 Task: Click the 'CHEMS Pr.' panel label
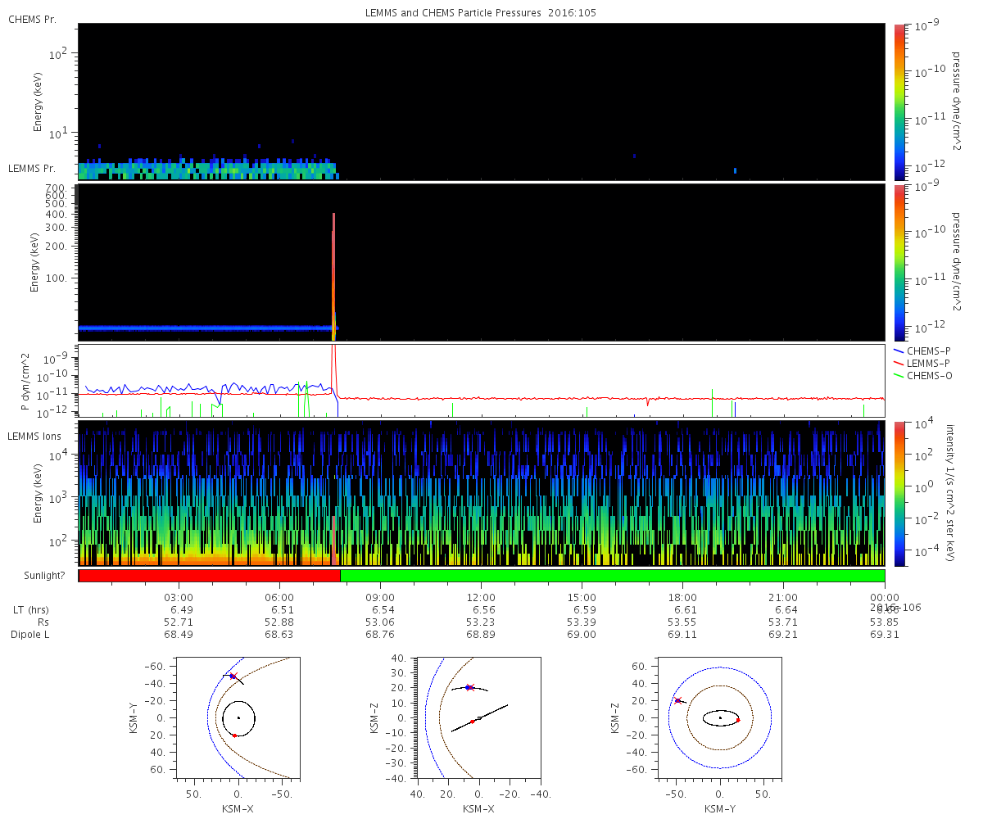(32, 19)
